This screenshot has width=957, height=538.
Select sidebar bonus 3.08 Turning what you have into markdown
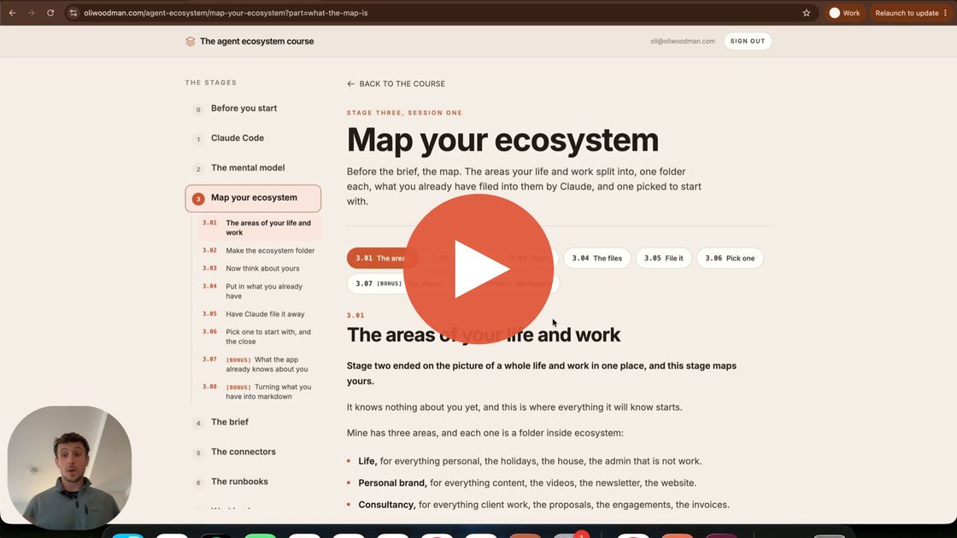[259, 392]
